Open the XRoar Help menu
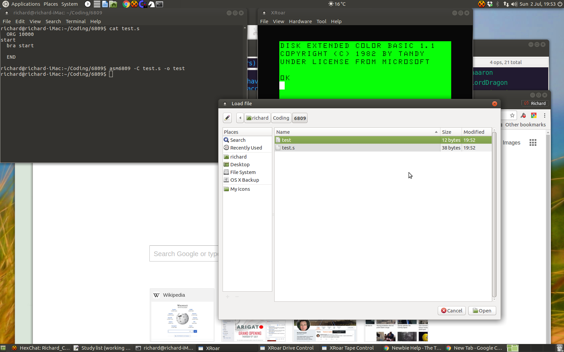Screen dimensions: 564x352 336,21
